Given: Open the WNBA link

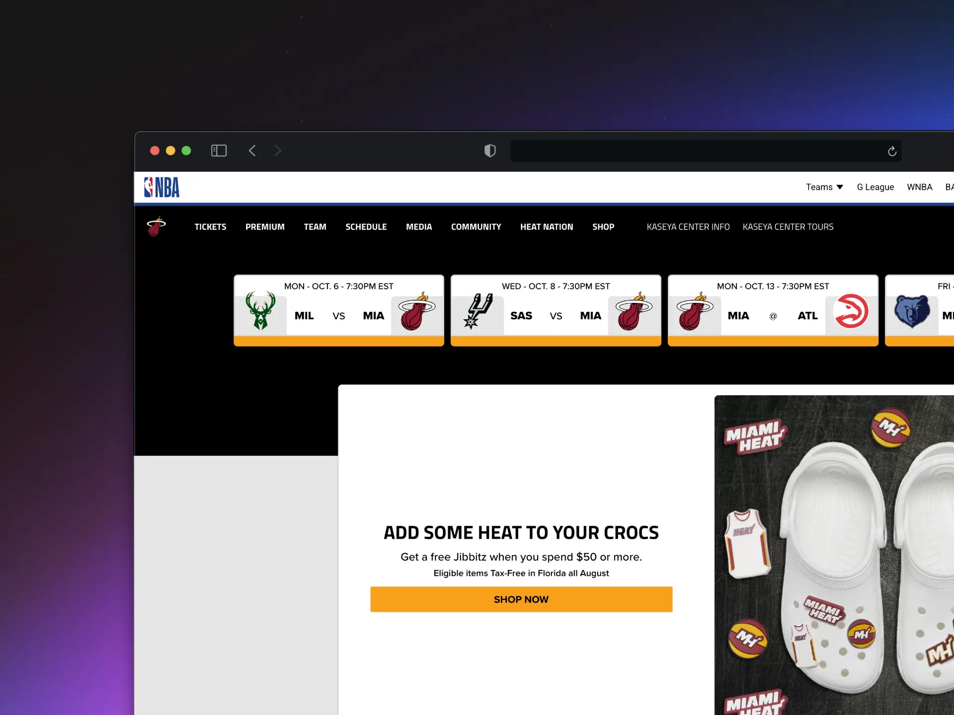Looking at the screenshot, I should click(919, 187).
